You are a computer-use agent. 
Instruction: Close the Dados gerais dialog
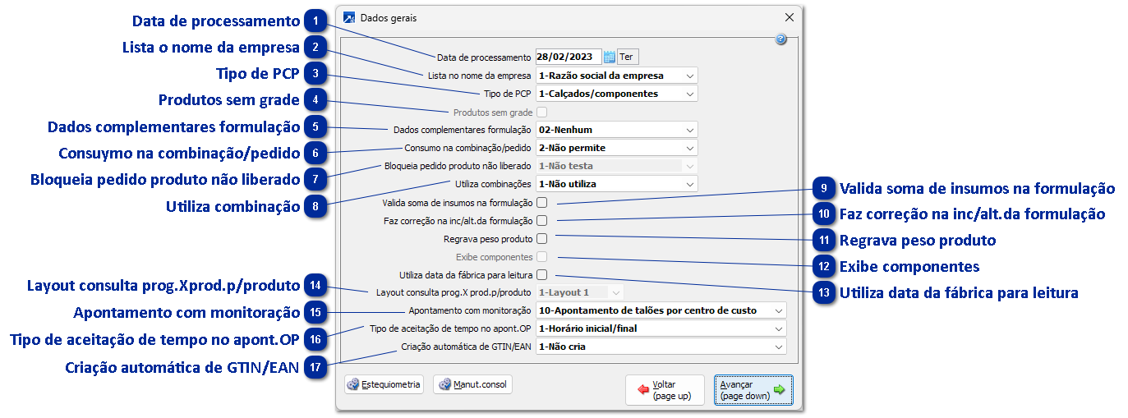790,17
